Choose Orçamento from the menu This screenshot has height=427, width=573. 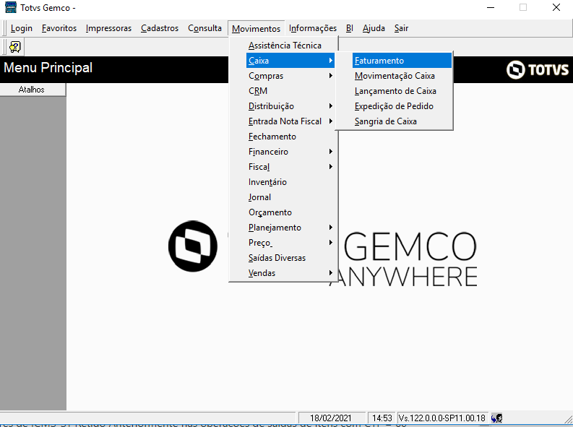click(x=290, y=212)
